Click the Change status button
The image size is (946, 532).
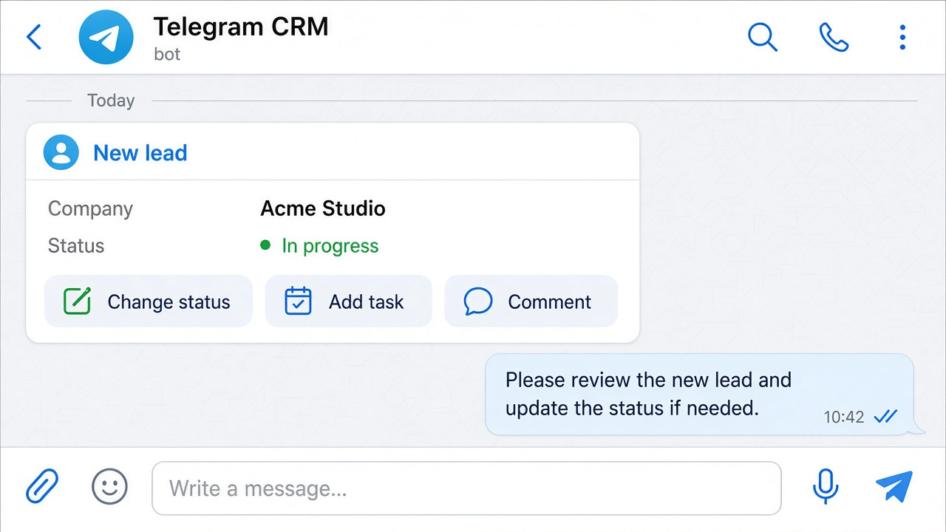pyautogui.click(x=149, y=301)
